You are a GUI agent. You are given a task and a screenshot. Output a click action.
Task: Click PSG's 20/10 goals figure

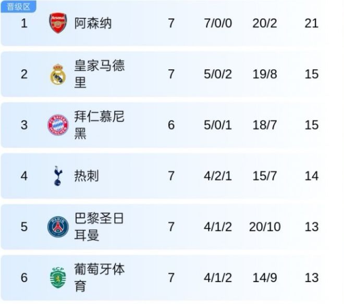pos(264,227)
